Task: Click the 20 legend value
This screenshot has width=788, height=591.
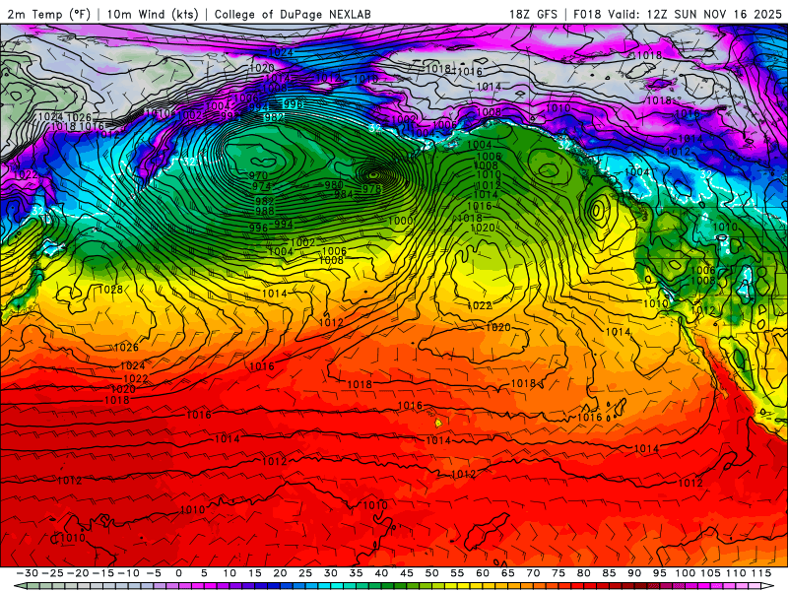Action: pos(280,573)
